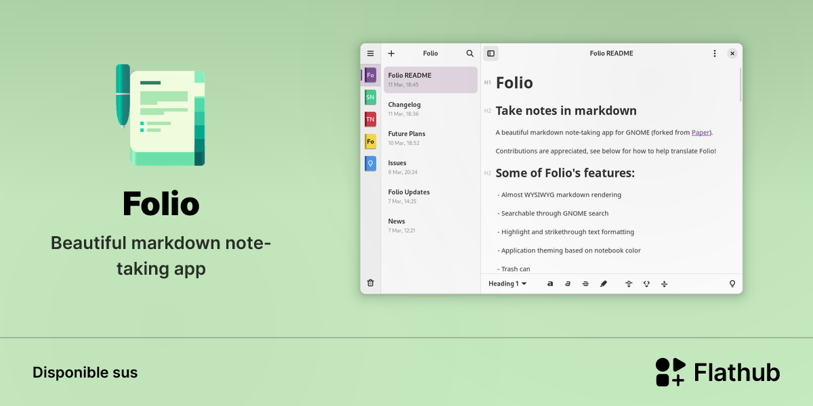Click the Folio README window title

tap(611, 53)
